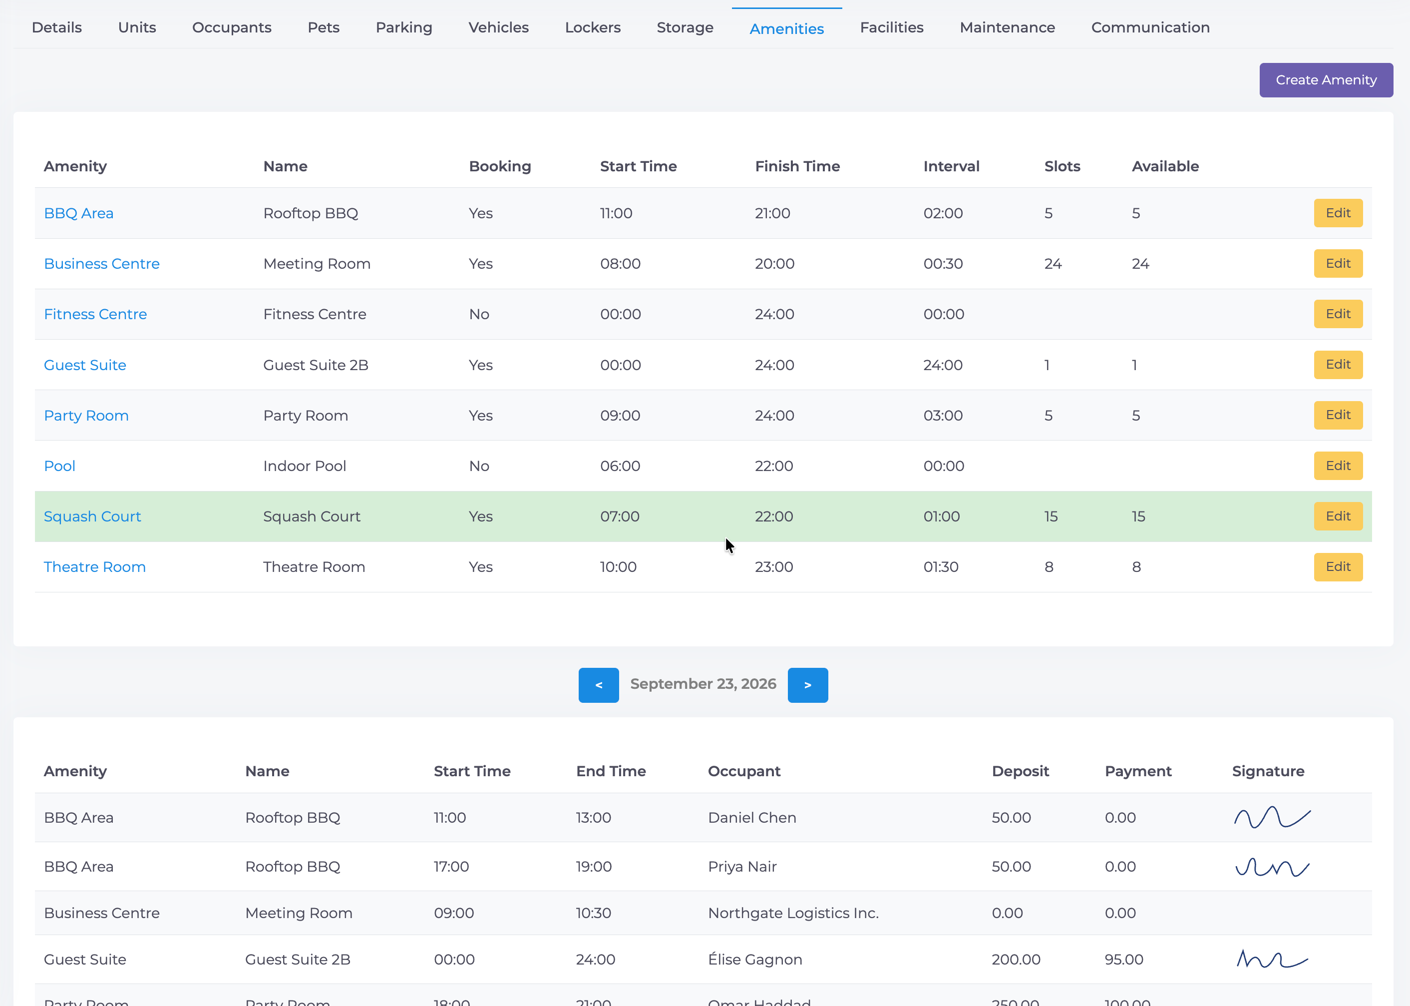
Task: Click the 200.00 deposit for Guest Suite
Action: (x=1015, y=960)
